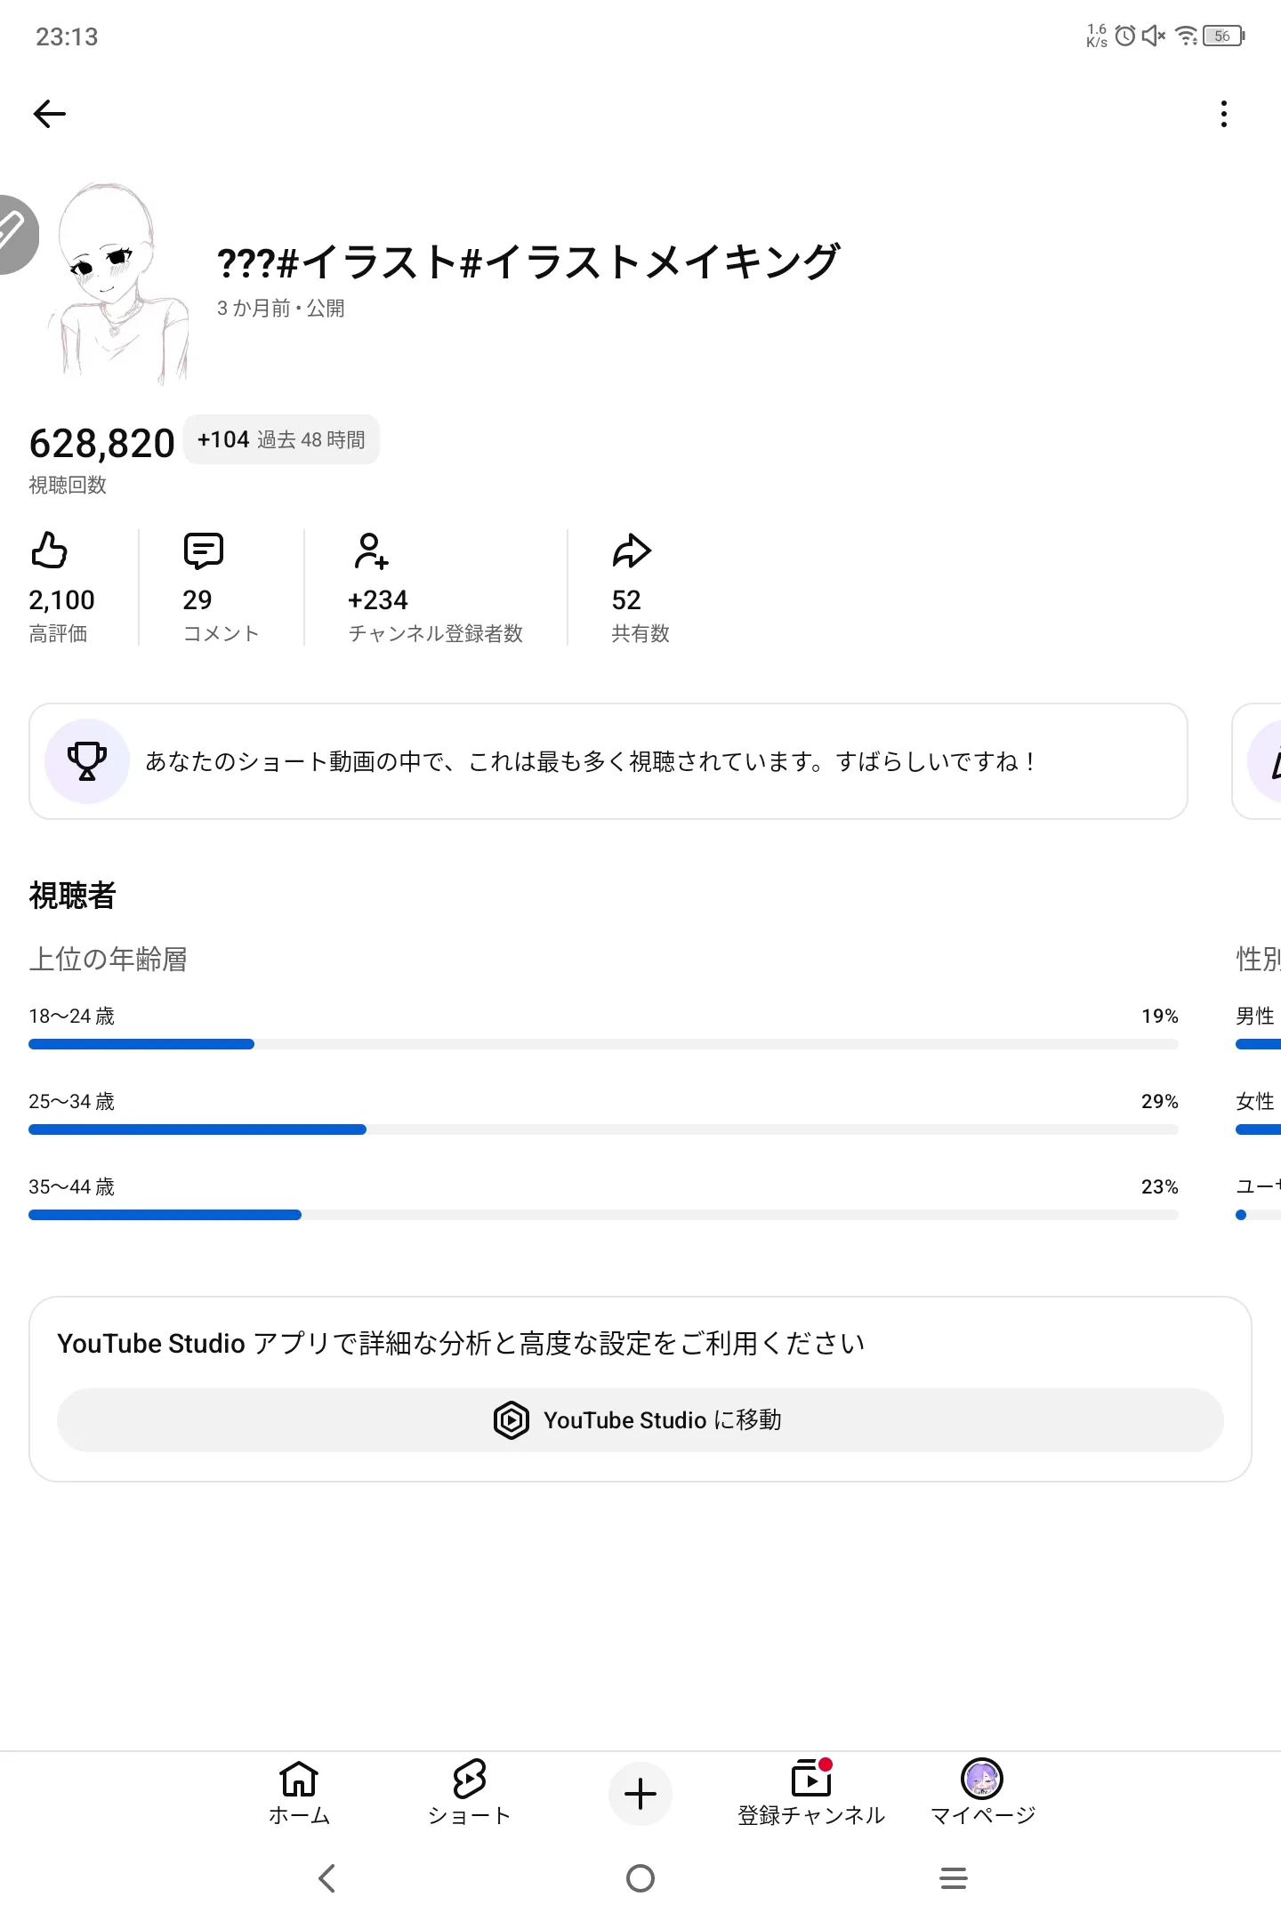
Task: Click the 18〜24 歳 age progress bar
Action: tap(603, 1044)
